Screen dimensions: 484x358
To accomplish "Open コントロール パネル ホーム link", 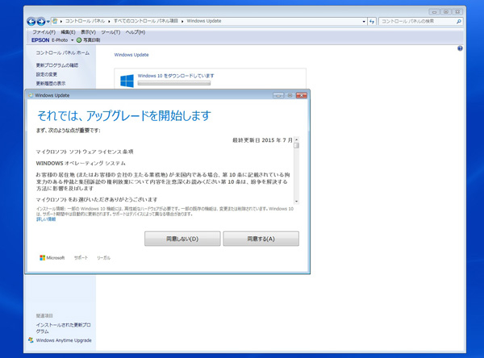I will coord(63,52).
